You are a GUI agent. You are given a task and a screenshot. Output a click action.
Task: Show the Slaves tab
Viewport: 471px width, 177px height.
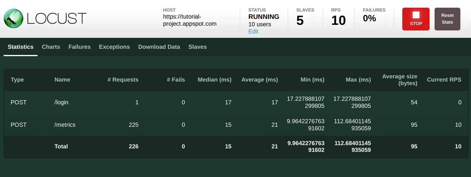(197, 47)
